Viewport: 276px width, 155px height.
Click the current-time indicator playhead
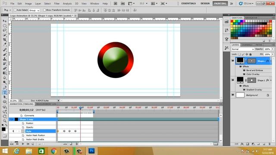pyautogui.click(x=81, y=108)
